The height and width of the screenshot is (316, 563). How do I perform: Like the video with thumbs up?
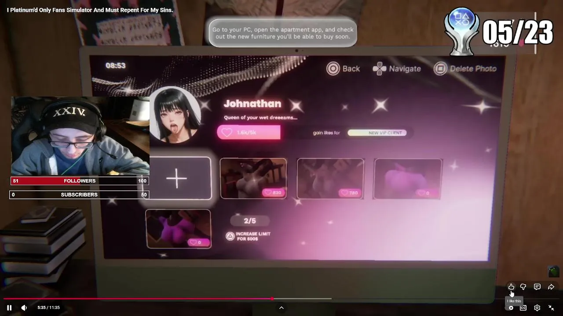pyautogui.click(x=511, y=287)
